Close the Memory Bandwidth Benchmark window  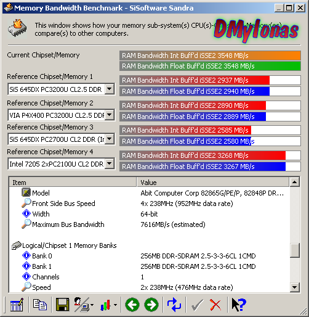tap(300, 8)
